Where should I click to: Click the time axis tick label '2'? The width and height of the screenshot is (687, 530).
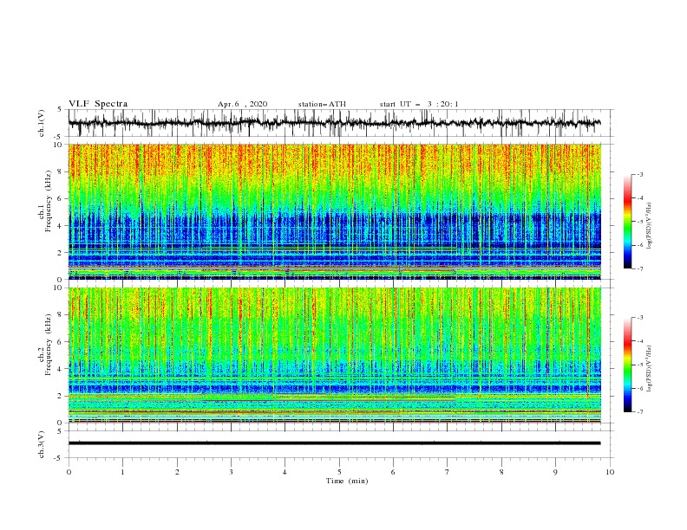click(x=177, y=472)
